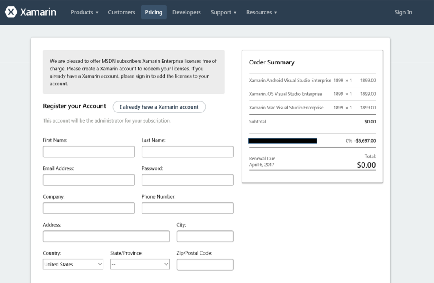Click the Zip/Postal Code field
Image resolution: width=434 pixels, height=283 pixels.
205,265
